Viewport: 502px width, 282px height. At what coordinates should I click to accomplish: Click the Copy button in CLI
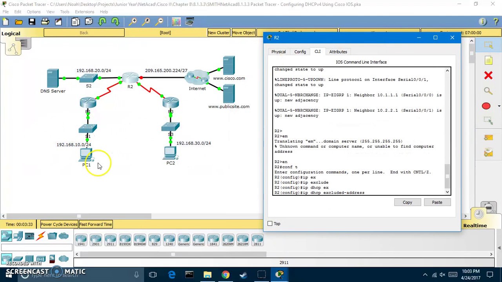(407, 202)
